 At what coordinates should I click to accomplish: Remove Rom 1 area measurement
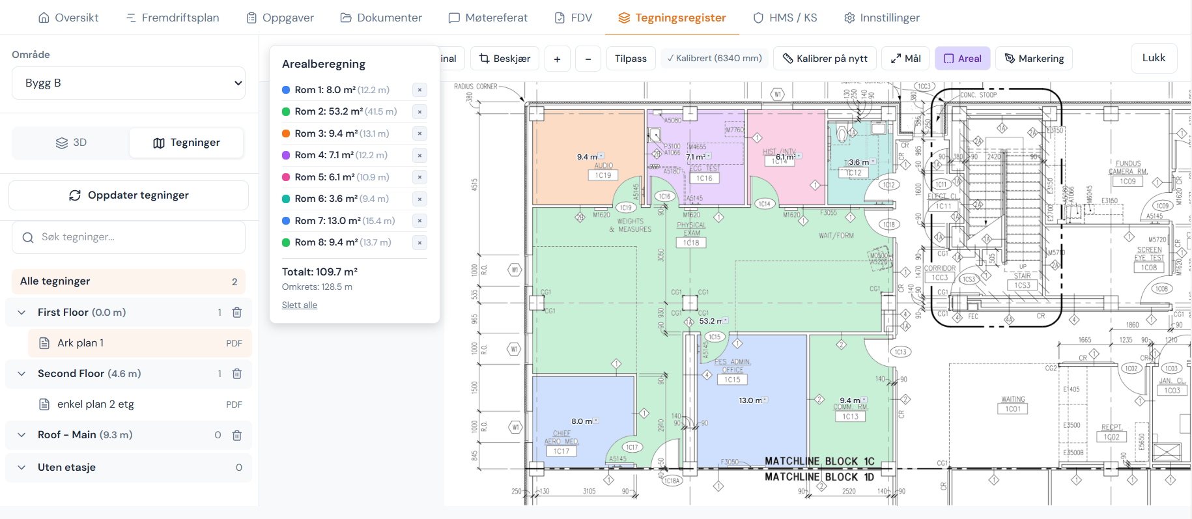pos(419,90)
